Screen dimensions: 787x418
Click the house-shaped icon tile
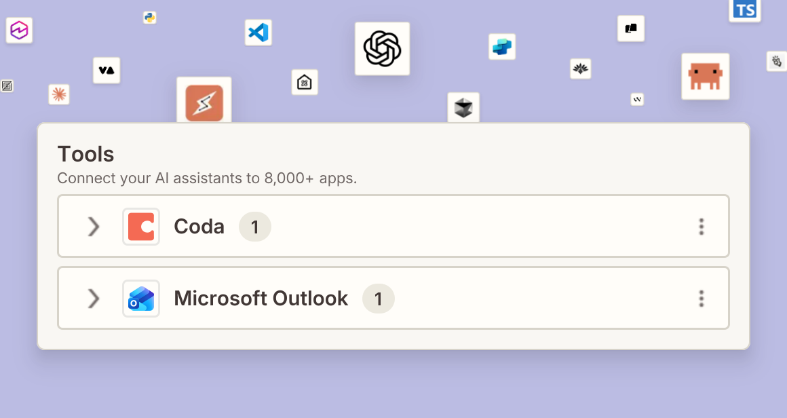click(x=305, y=82)
